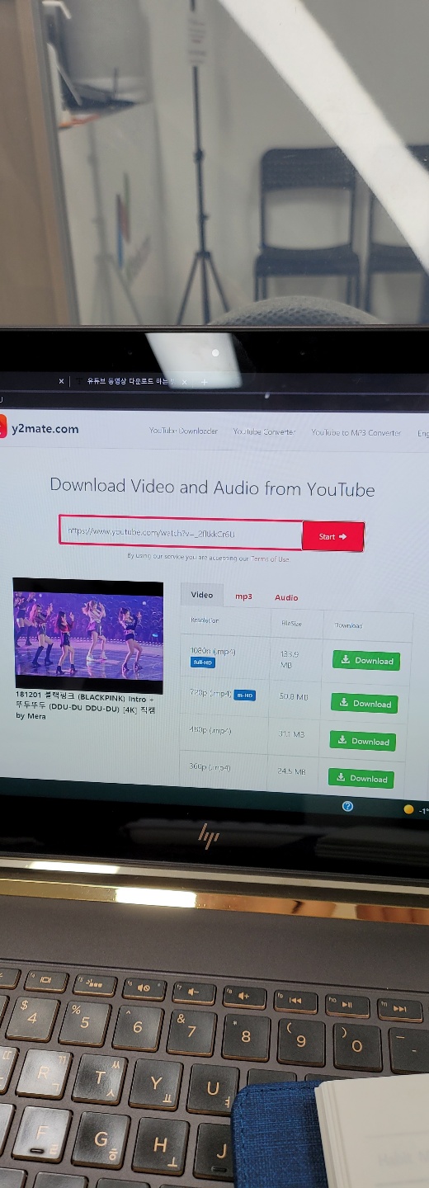429x1188 pixels.
Task: Download the 360p mp4 video
Action: [x=361, y=778]
